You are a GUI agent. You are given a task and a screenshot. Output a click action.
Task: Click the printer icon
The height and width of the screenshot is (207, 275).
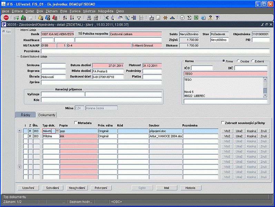coord(89,18)
